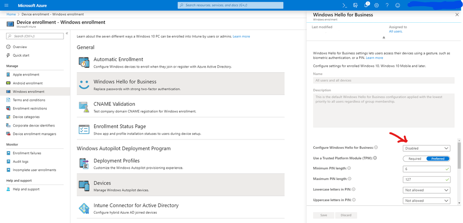Image resolution: width=463 pixels, height=223 pixels.
Task: Open the All users assignment link
Action: pyautogui.click(x=396, y=32)
